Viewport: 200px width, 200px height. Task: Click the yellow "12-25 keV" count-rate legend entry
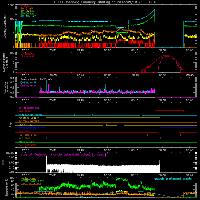click(27, 11)
